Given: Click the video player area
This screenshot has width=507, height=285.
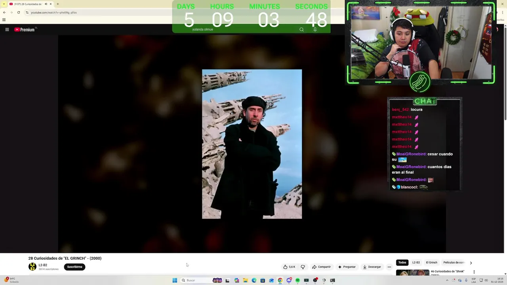Looking at the screenshot, I should pos(252,144).
